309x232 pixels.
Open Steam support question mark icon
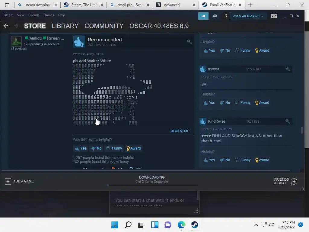coord(226,16)
